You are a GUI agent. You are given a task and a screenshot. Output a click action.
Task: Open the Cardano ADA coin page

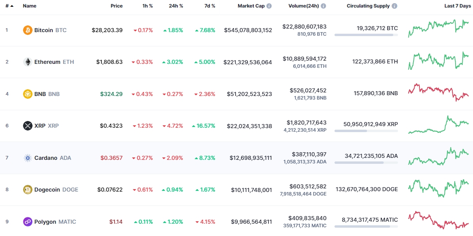pos(53,158)
